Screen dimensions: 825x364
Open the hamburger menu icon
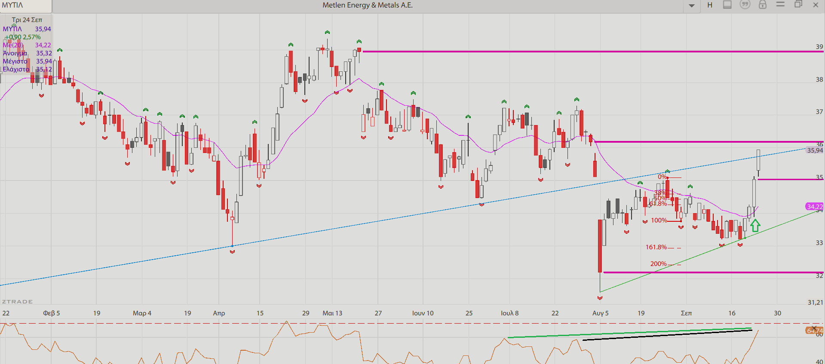[780, 4]
